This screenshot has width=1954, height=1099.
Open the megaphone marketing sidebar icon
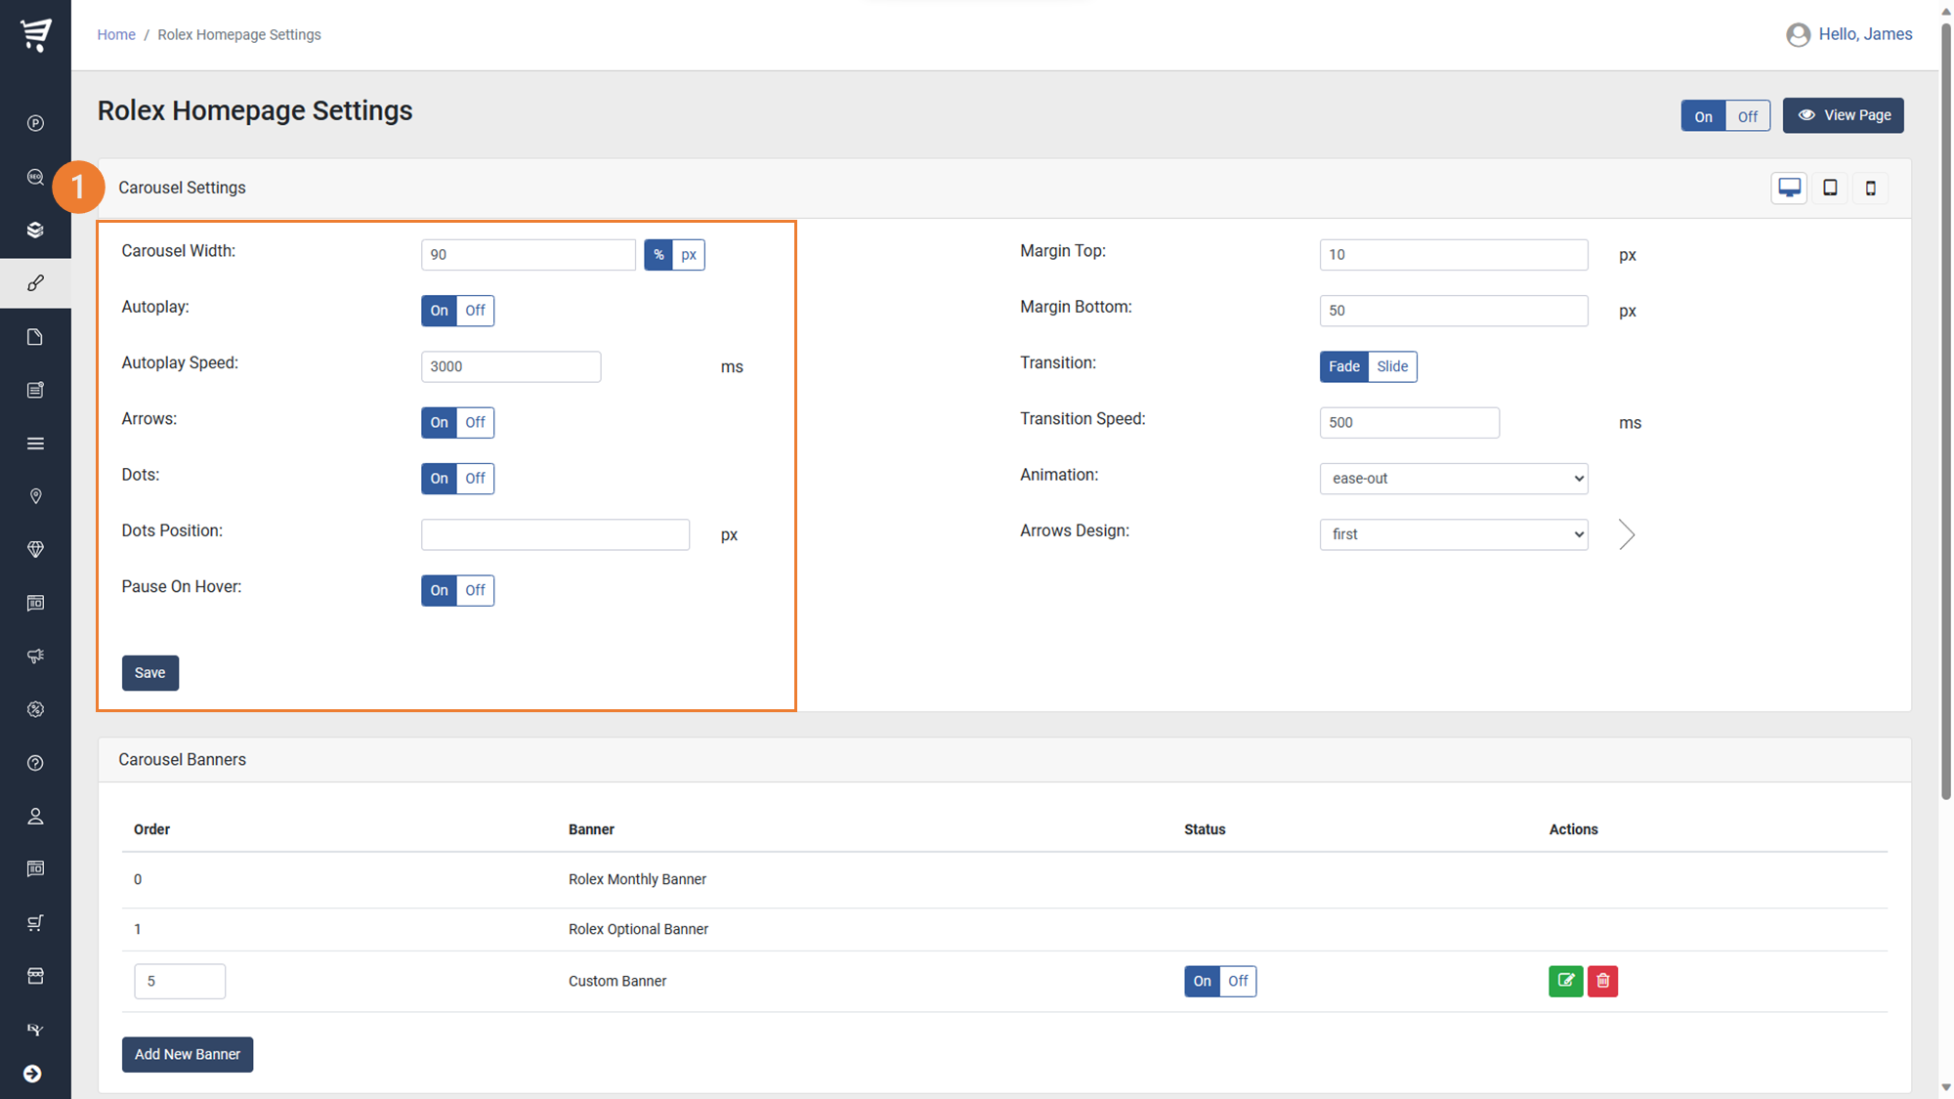35,656
